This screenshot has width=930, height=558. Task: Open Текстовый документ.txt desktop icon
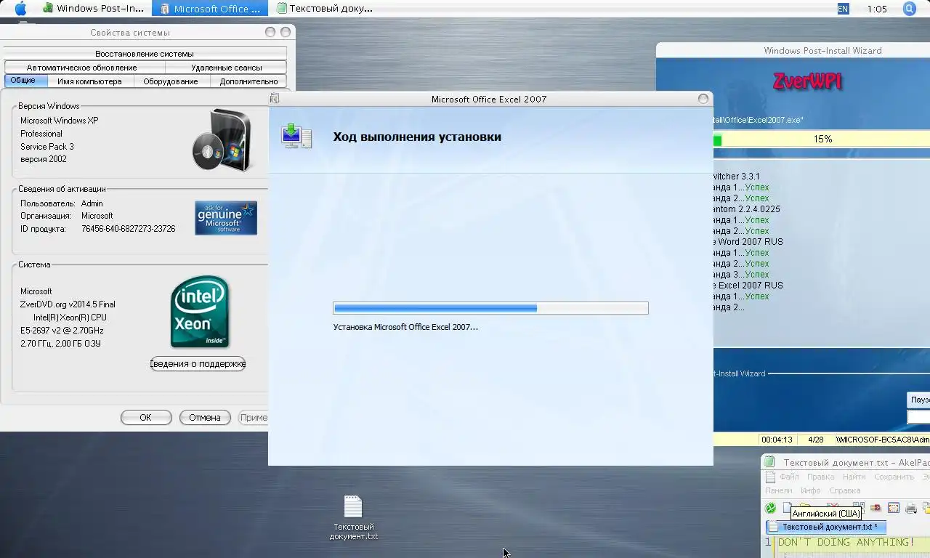pos(353,517)
